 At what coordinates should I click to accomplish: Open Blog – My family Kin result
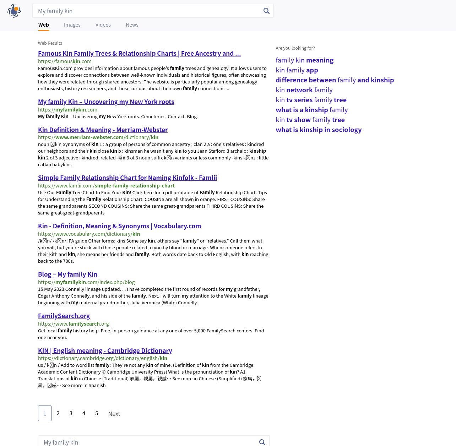[67, 274]
